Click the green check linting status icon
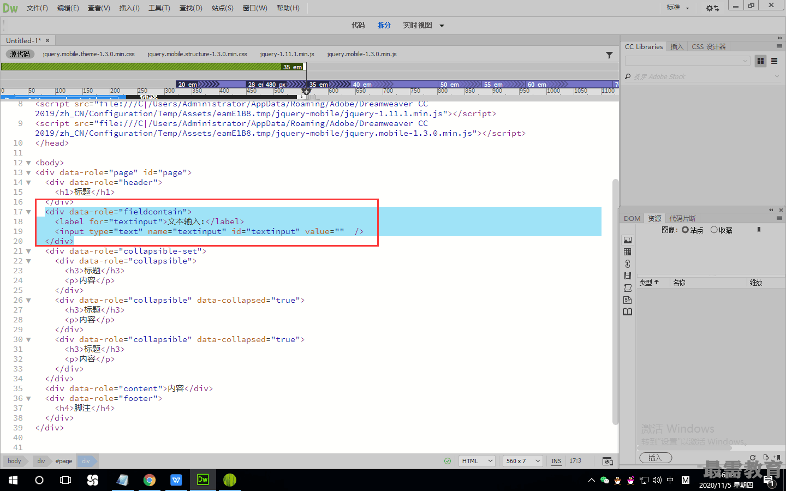 coord(448,461)
